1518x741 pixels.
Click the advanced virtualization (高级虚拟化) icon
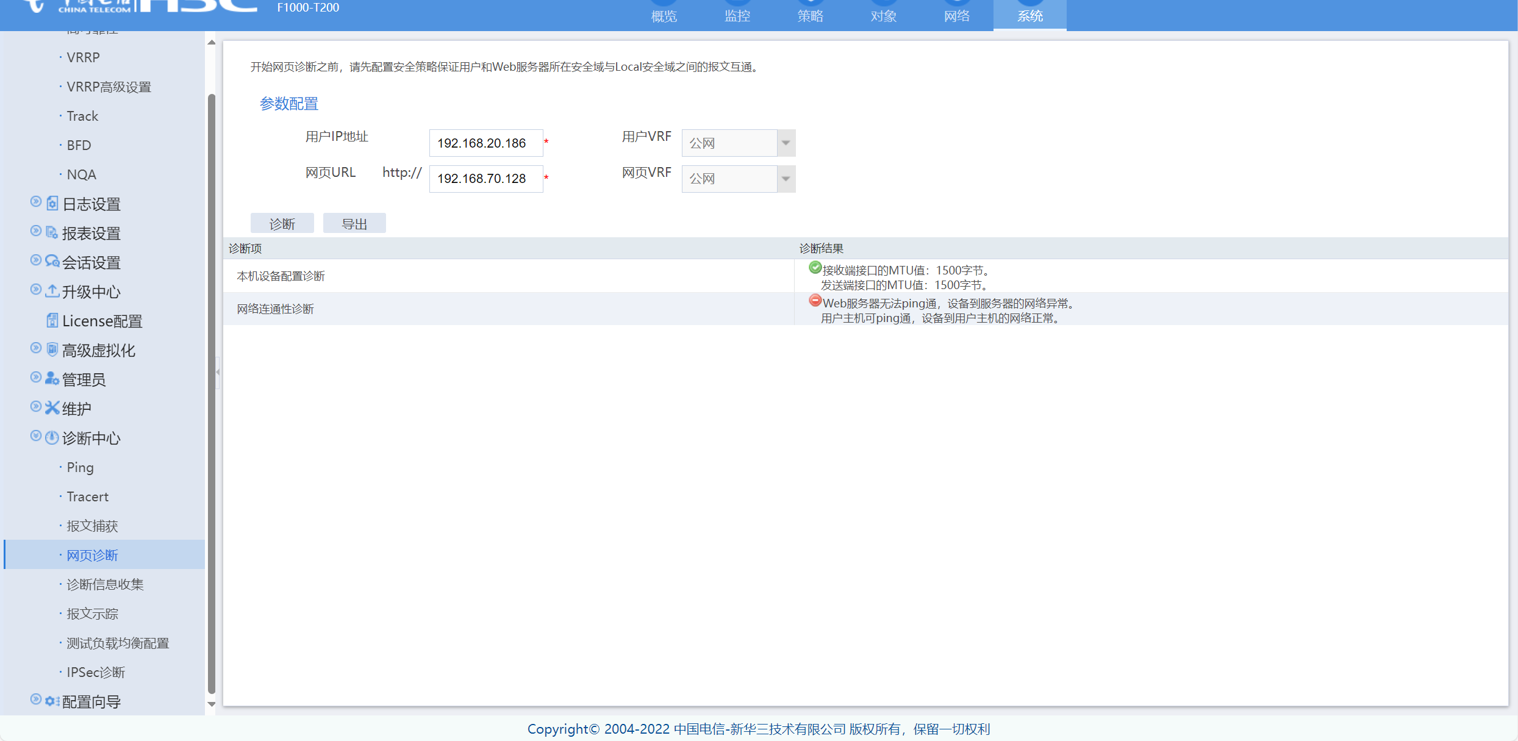[x=52, y=349]
